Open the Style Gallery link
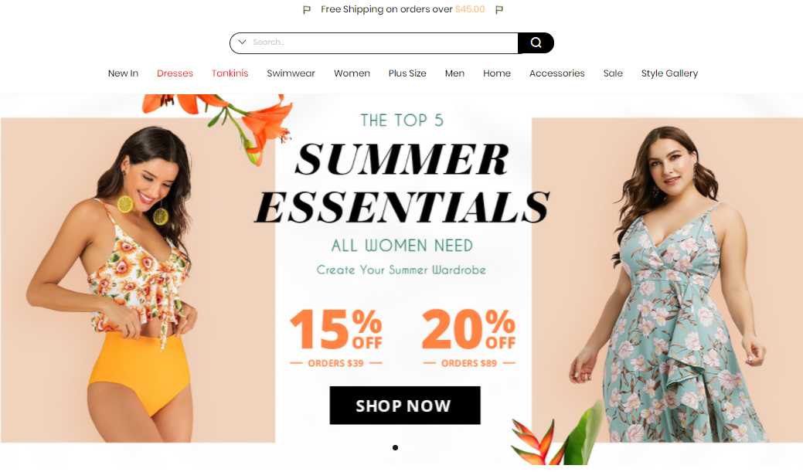Image resolution: width=803 pixels, height=472 pixels. click(x=669, y=73)
